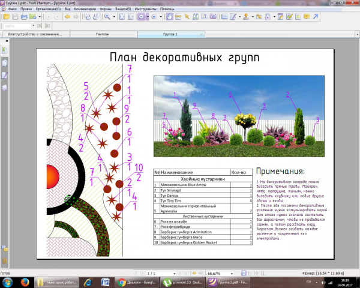Go to the previous view using the status bar arrow

click(194, 274)
